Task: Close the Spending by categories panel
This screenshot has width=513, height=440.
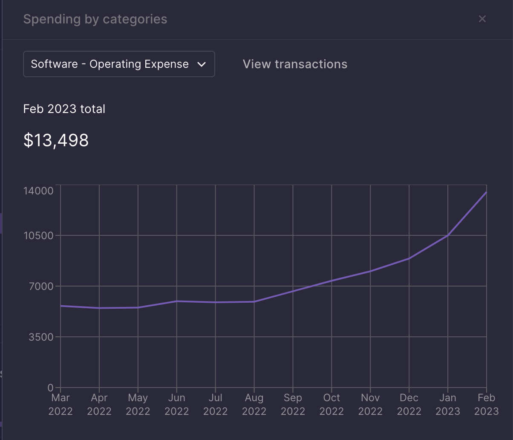Action: [x=482, y=19]
